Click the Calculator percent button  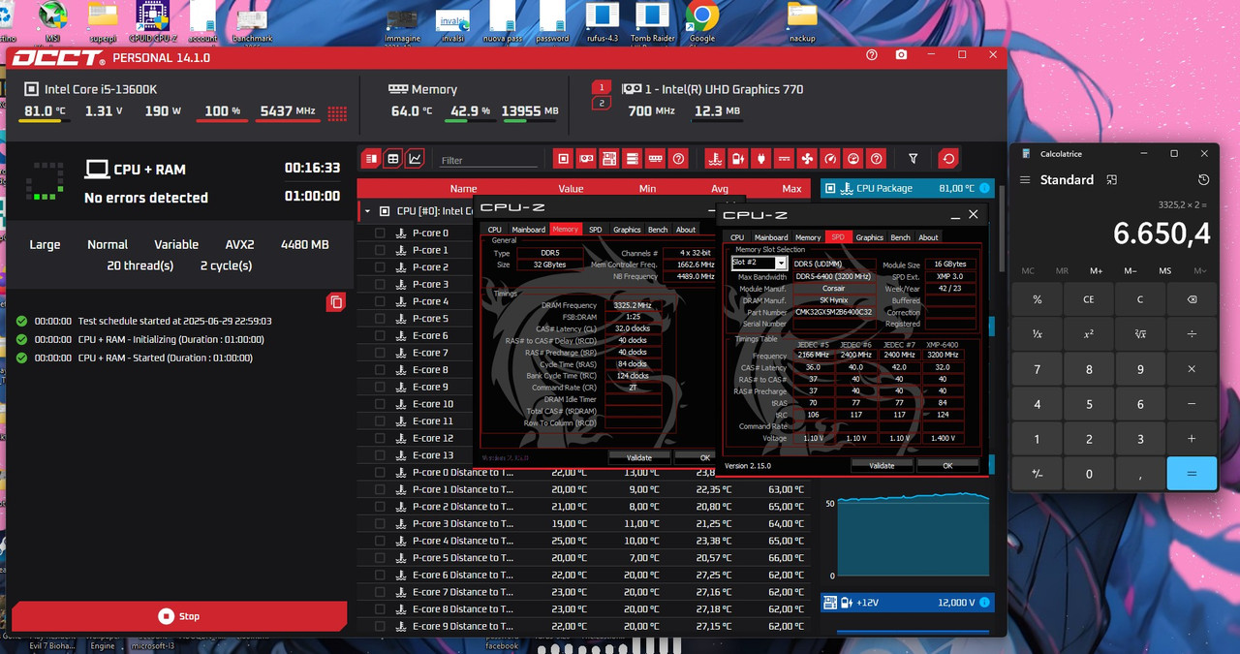[1037, 299]
